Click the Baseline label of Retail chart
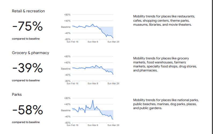The image size is (213, 134). point(66,27)
